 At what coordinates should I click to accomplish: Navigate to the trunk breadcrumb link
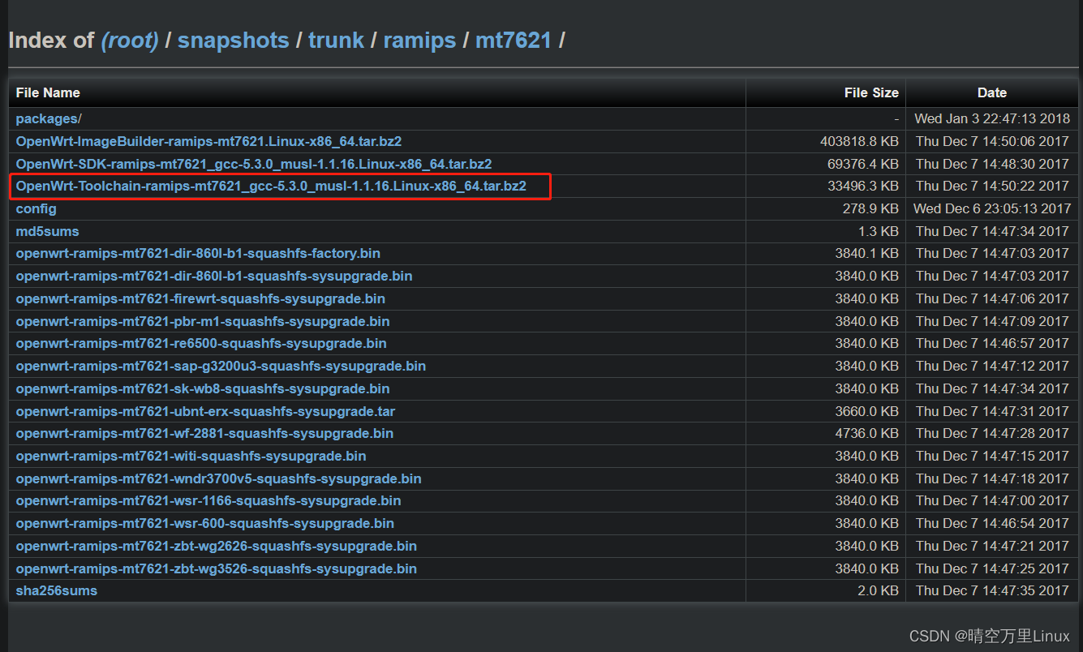point(336,40)
